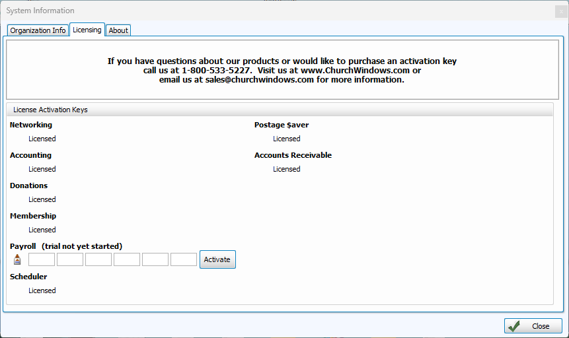Open the About tab

pos(118,30)
